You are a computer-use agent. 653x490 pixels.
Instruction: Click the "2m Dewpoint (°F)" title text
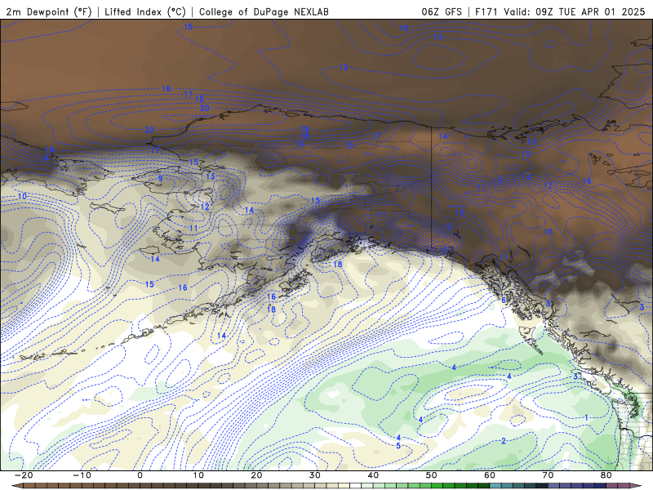[x=49, y=11]
